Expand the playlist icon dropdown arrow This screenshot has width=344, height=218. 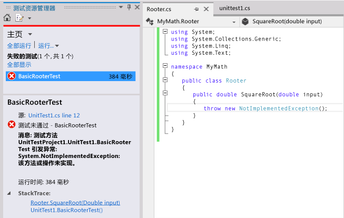pos(30,18)
